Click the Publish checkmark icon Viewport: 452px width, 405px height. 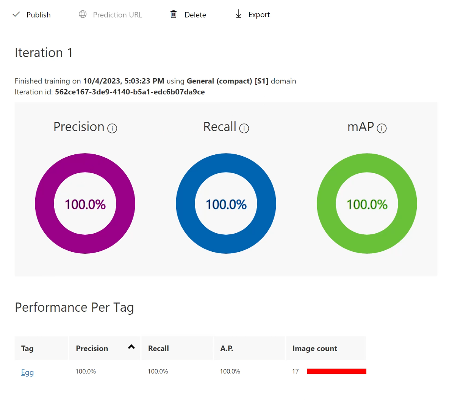pos(16,14)
